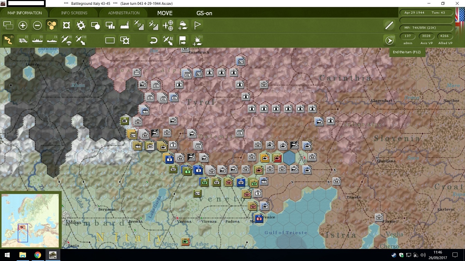Toggle the hex-with-corners overlay icon
Image resolution: width=465 pixels, height=261 pixels.
point(66,25)
